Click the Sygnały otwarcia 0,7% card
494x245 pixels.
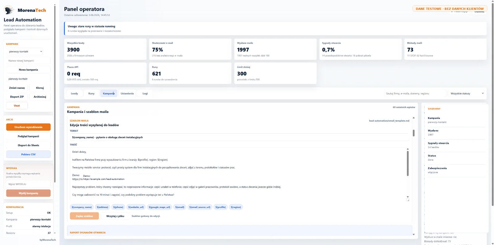point(360,49)
